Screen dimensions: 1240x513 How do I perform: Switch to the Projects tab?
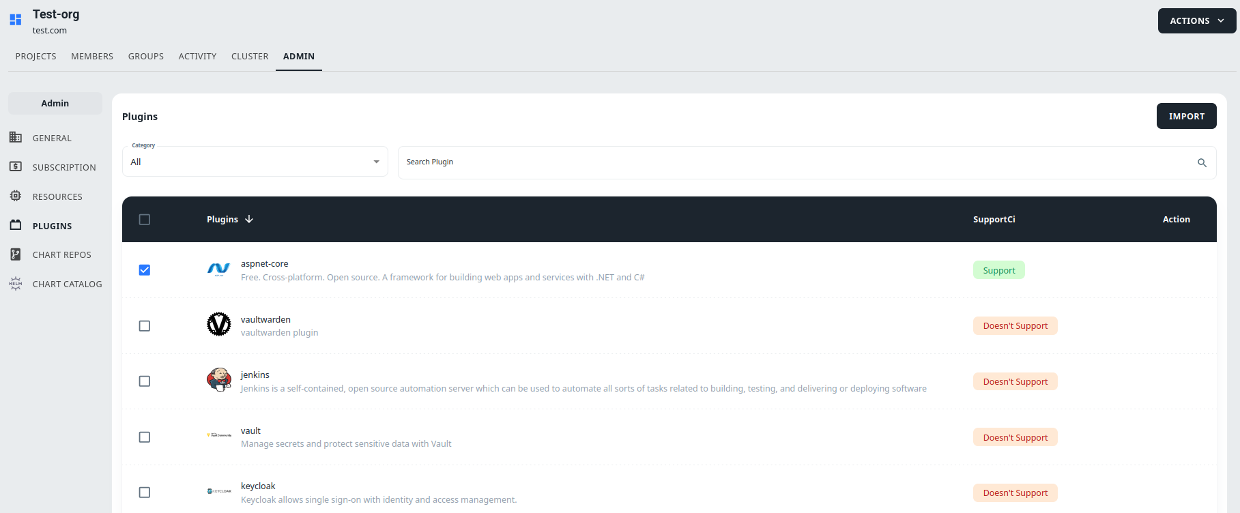[36, 57]
